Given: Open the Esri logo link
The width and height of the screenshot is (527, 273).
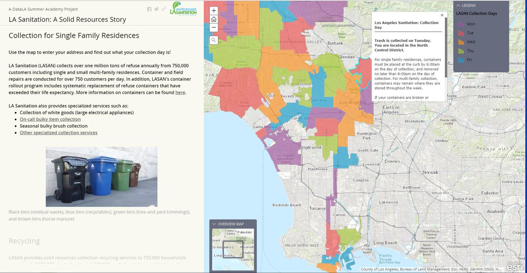Looking at the screenshot, I should (x=515, y=266).
